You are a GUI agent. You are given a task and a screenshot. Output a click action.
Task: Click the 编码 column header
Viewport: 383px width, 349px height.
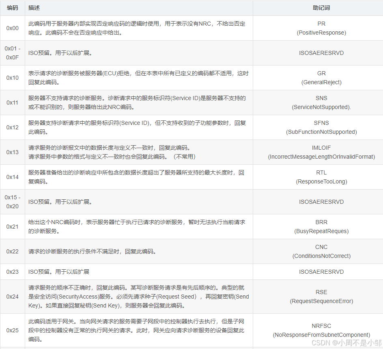tap(12, 7)
